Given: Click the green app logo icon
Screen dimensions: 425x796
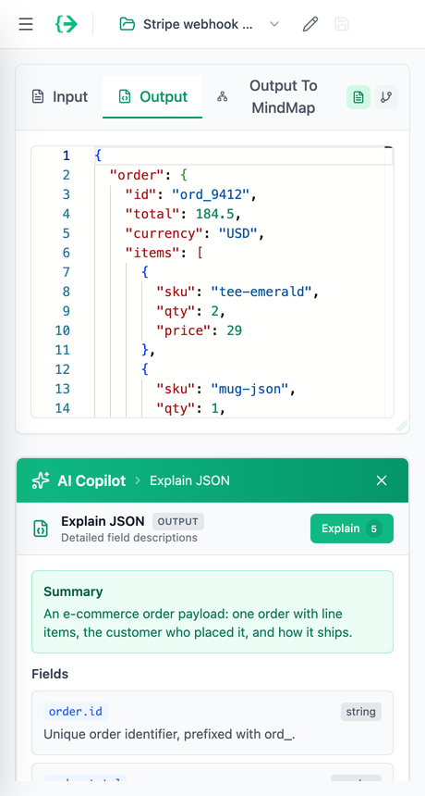Looking at the screenshot, I should [x=67, y=24].
